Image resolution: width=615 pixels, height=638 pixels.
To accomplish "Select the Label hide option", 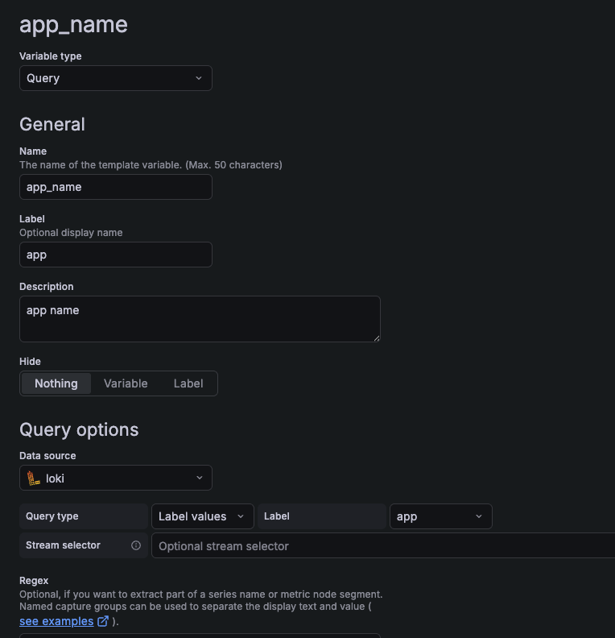I will (188, 383).
